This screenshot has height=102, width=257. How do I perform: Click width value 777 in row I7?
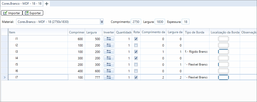94,77
